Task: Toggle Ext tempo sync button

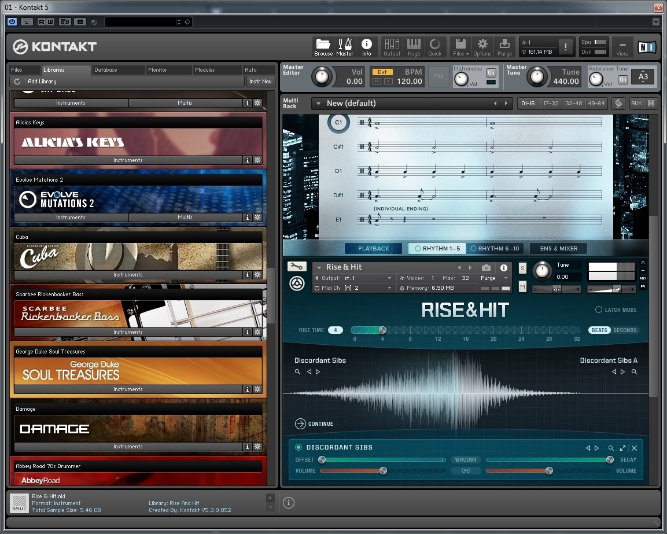Action: click(x=382, y=72)
